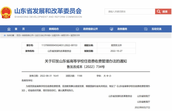The image size is (172, 111).
Task: Click the magnifier icon in search button
Action: click(159, 12)
